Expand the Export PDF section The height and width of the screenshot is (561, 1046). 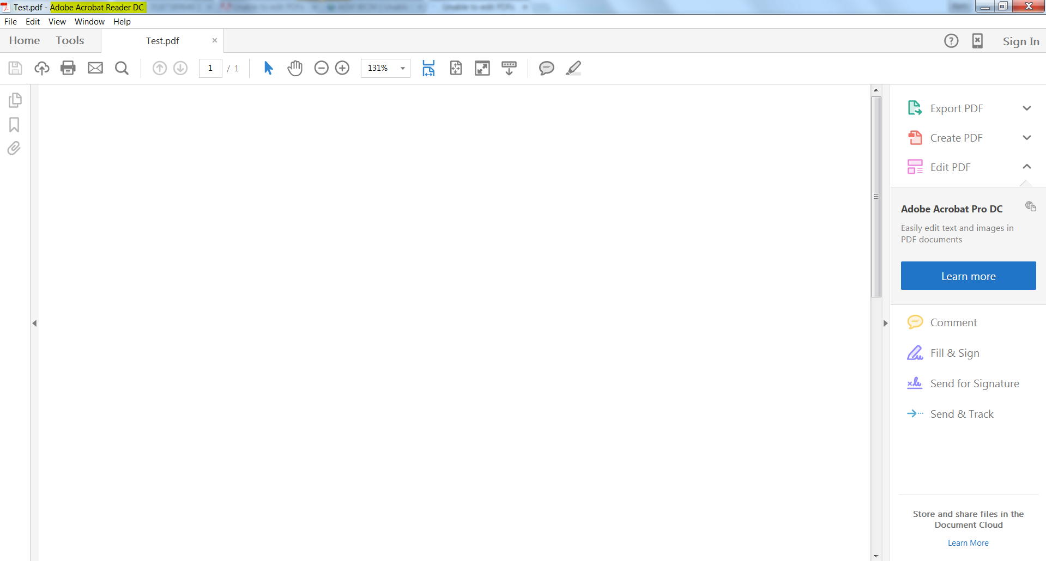point(1027,108)
